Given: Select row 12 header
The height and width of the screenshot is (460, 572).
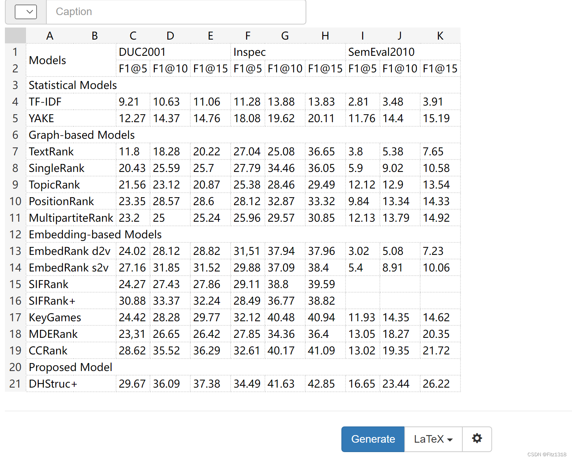Looking at the screenshot, I should (15, 235).
